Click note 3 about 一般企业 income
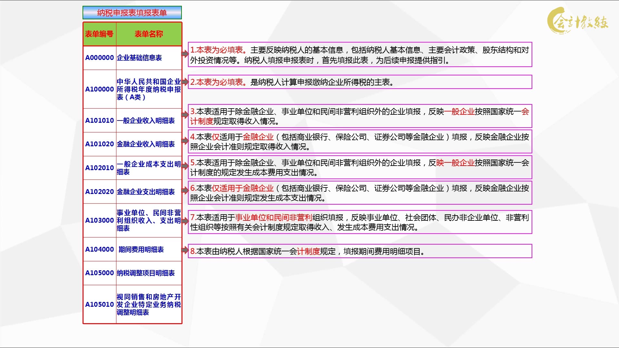The width and height of the screenshot is (619, 348). tap(360, 116)
